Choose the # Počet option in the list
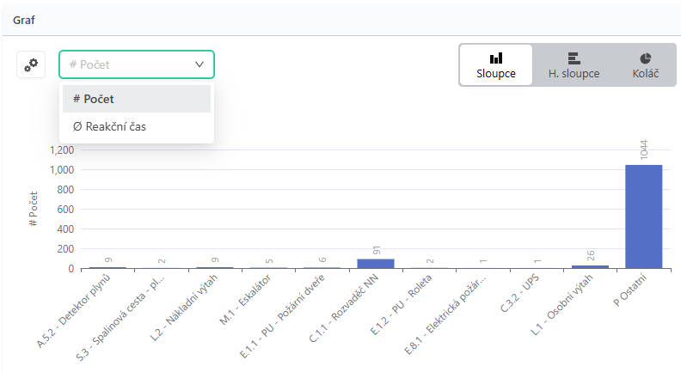This screenshot has height=372, width=681. [x=137, y=99]
